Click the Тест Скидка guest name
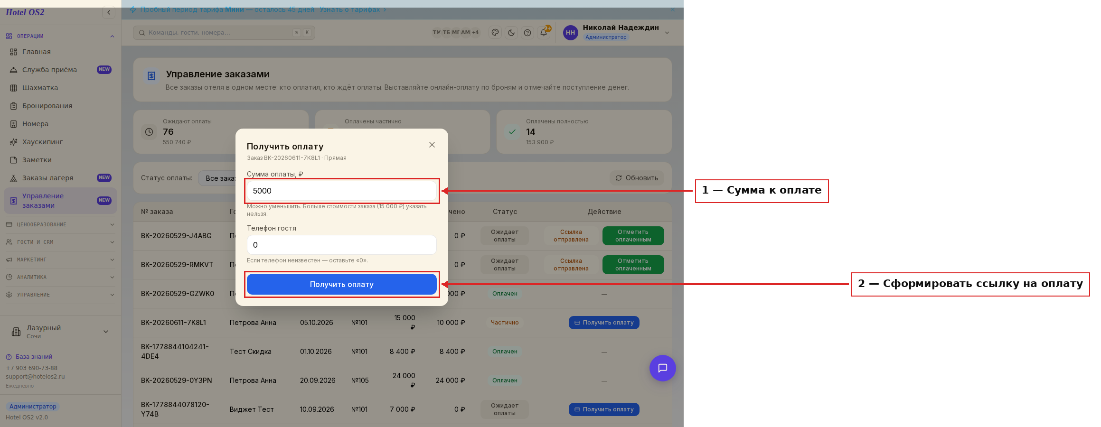 [251, 352]
